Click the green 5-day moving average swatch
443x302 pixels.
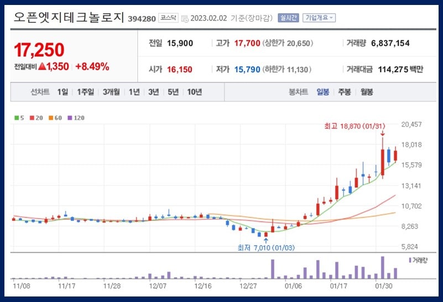17,118
